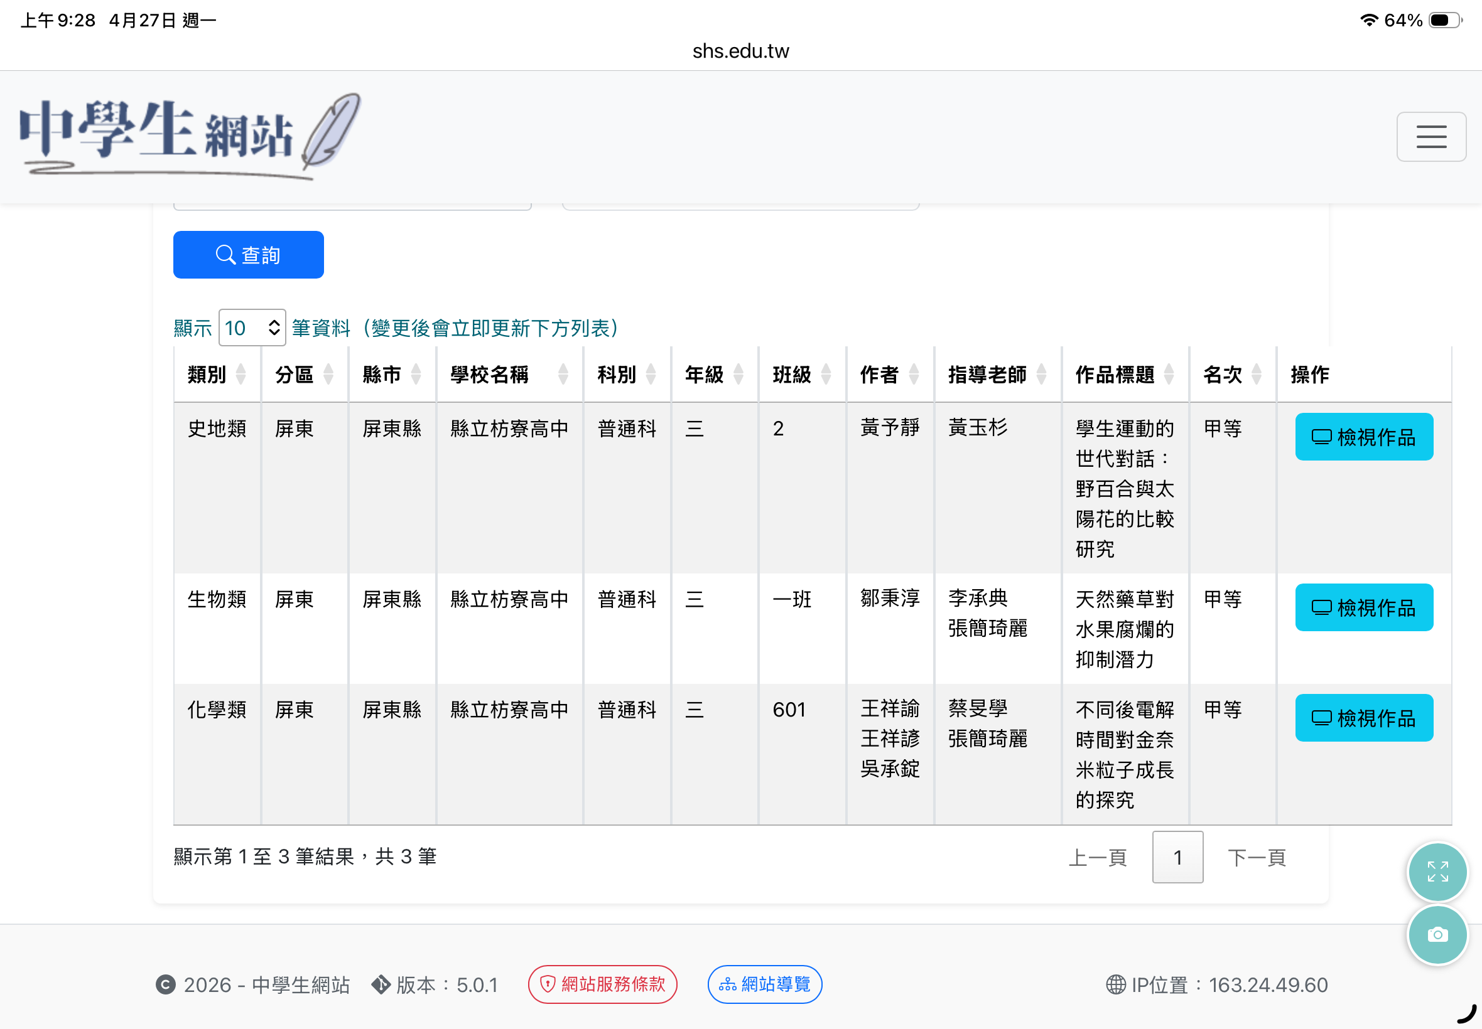
Task: Click the 中學生網站 feather logo
Action: click(x=191, y=137)
